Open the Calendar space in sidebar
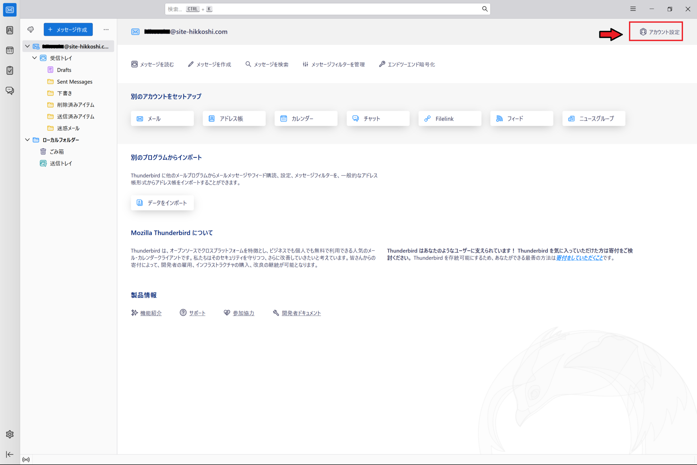 [x=10, y=50]
